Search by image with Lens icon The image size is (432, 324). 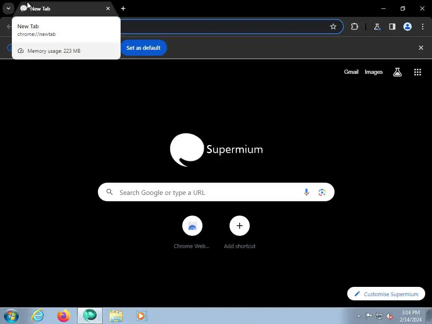[x=322, y=192]
